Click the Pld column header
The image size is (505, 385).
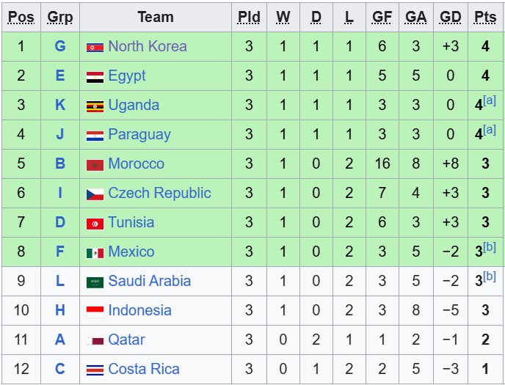click(x=249, y=18)
